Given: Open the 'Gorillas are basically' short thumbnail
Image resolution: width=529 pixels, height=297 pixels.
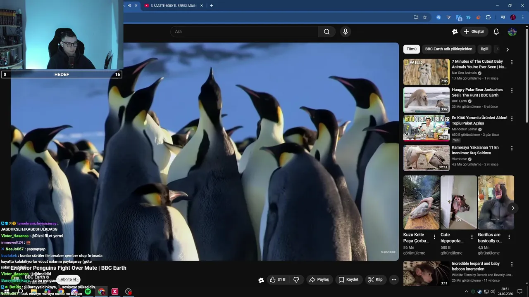Looking at the screenshot, I should [x=496, y=203].
